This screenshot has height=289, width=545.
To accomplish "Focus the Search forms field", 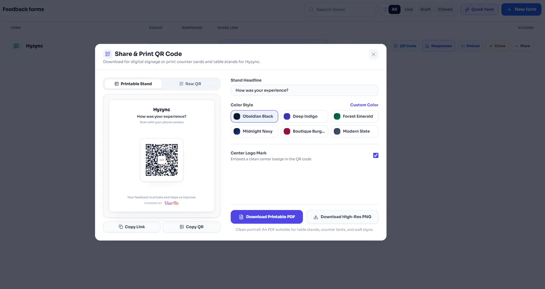I will (340, 9).
